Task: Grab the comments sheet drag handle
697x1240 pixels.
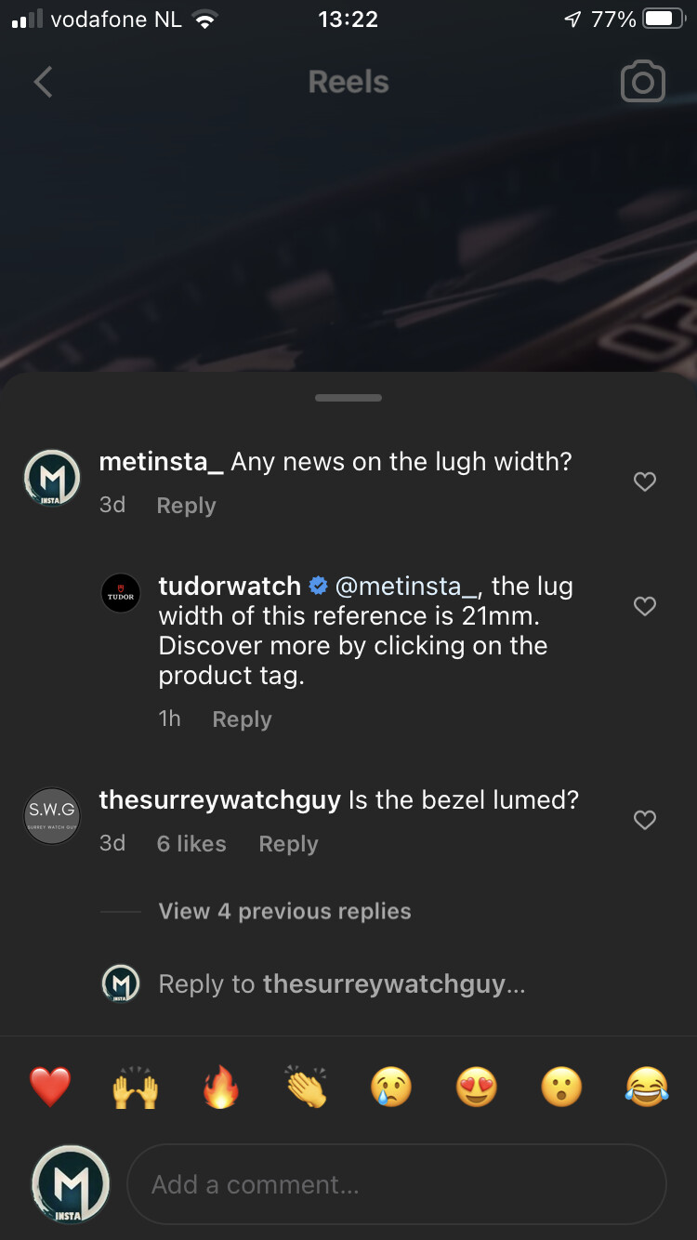Action: (348, 398)
